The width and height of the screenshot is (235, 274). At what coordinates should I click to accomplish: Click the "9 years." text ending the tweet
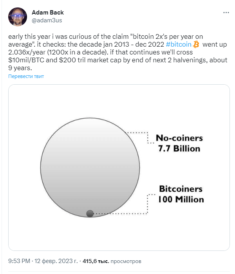pos(20,68)
